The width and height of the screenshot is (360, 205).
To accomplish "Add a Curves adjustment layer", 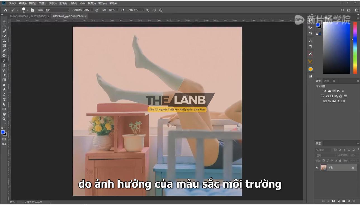I will pos(334,91).
